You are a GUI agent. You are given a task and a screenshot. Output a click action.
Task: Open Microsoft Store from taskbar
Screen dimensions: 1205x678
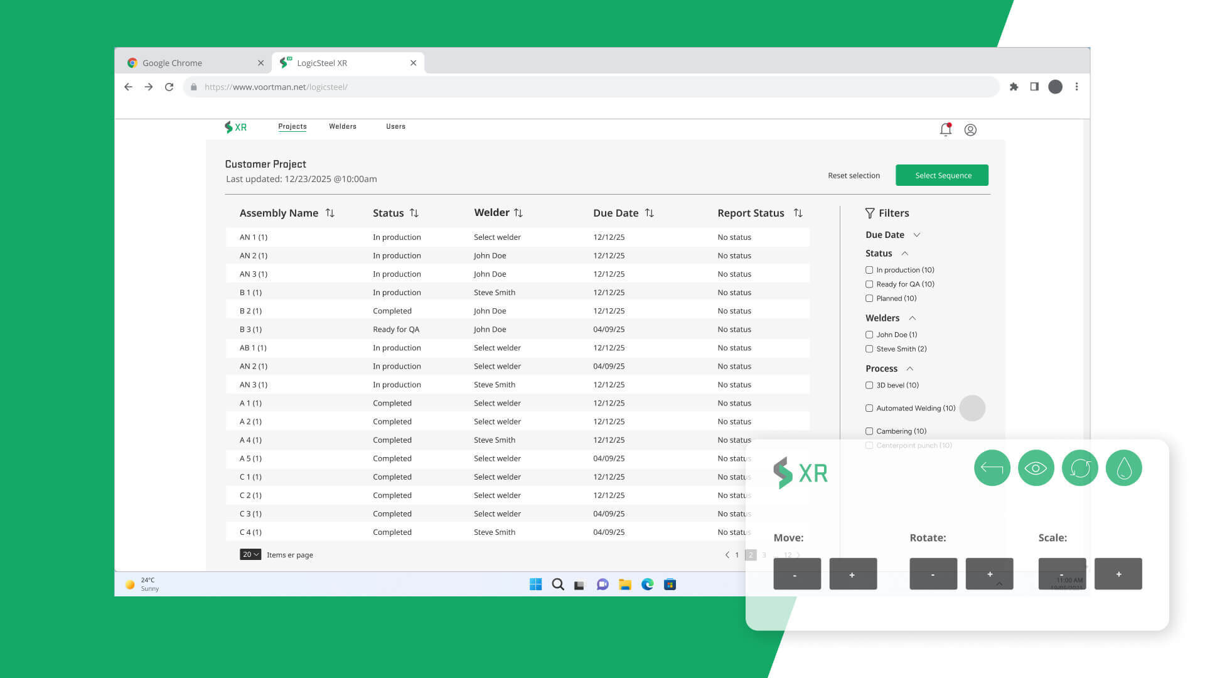pos(670,584)
